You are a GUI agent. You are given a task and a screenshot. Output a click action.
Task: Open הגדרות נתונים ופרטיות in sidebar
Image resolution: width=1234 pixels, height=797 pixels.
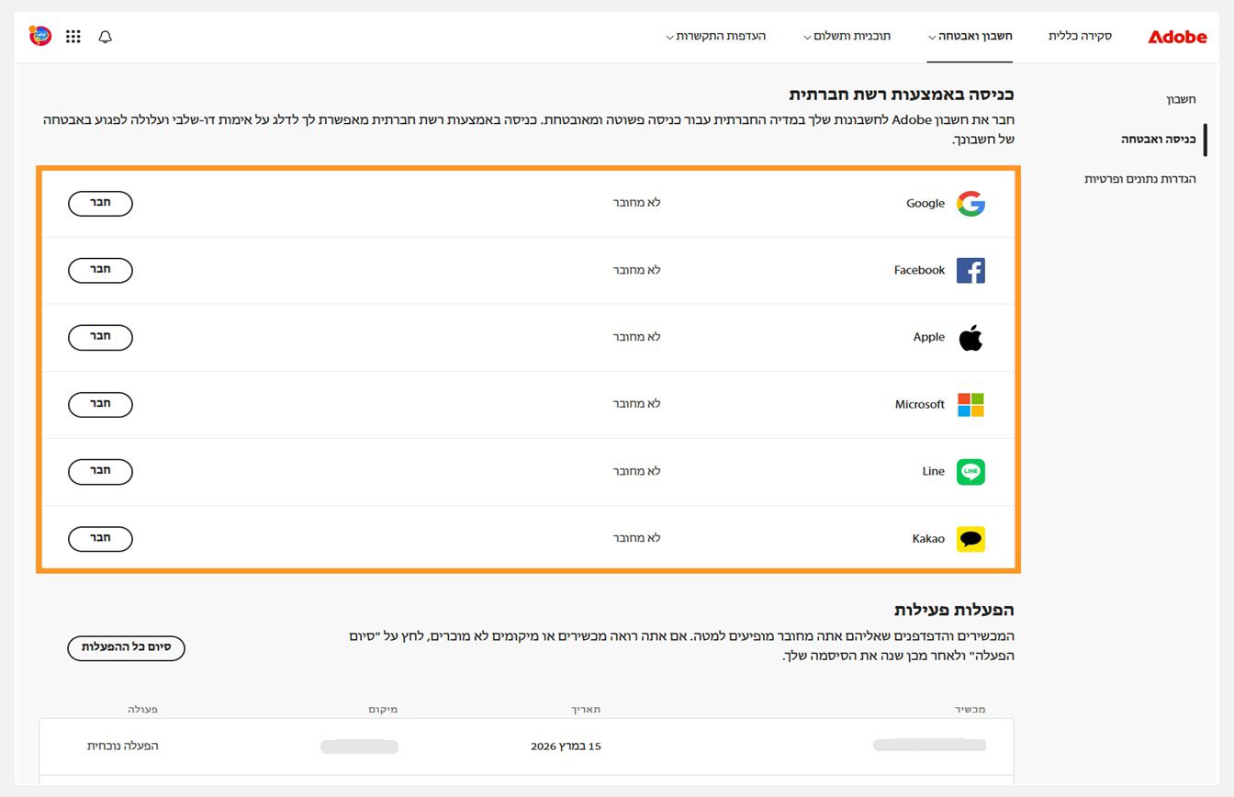(x=1140, y=179)
